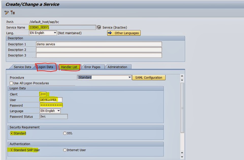Select SSL security requirement

[65, 133]
